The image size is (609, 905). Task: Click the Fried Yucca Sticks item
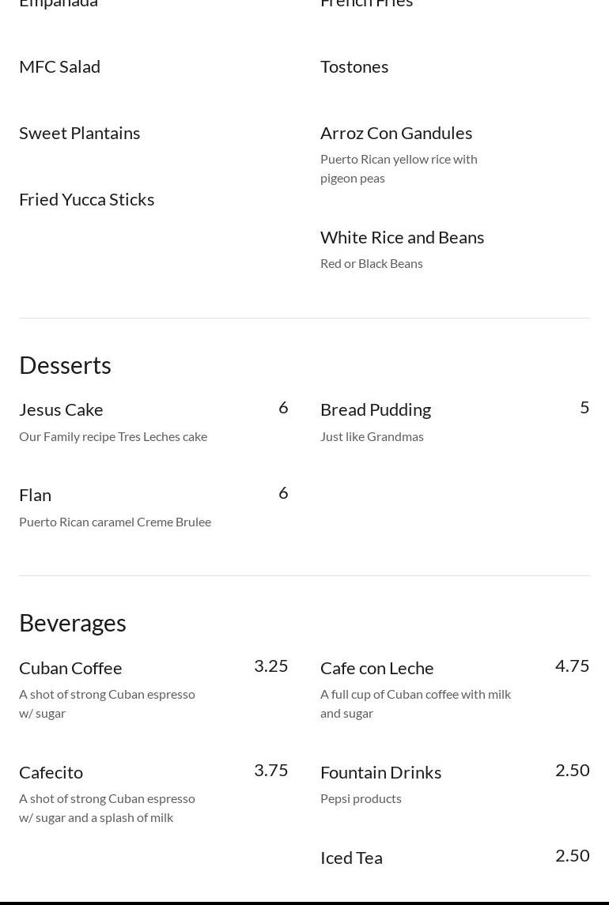(x=86, y=199)
